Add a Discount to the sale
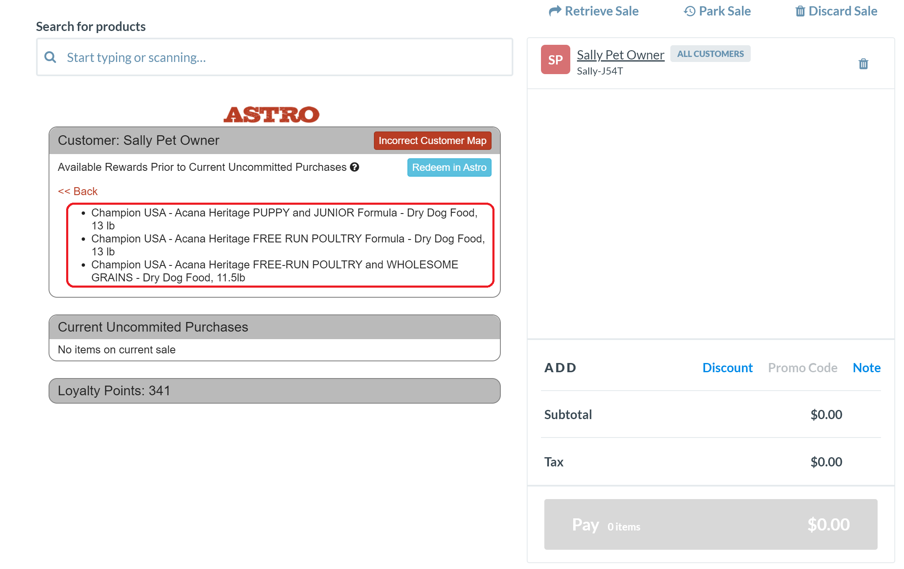This screenshot has width=904, height=569. 727,368
